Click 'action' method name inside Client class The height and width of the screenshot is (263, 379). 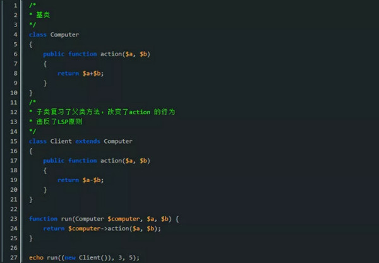[111, 161]
